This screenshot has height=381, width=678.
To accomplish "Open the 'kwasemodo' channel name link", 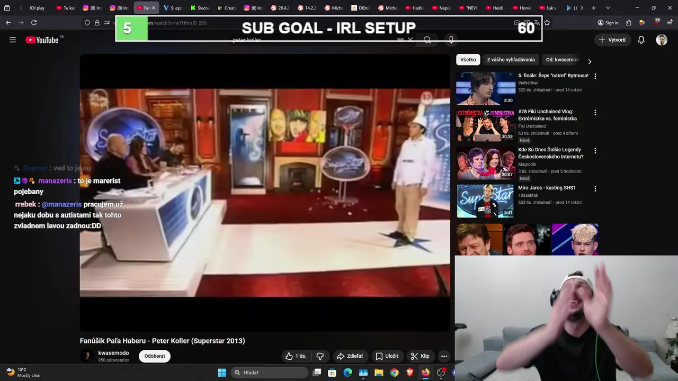I will point(113,353).
